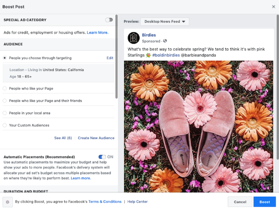Open the gear settings icon
The image size is (279, 210).
(7, 202)
